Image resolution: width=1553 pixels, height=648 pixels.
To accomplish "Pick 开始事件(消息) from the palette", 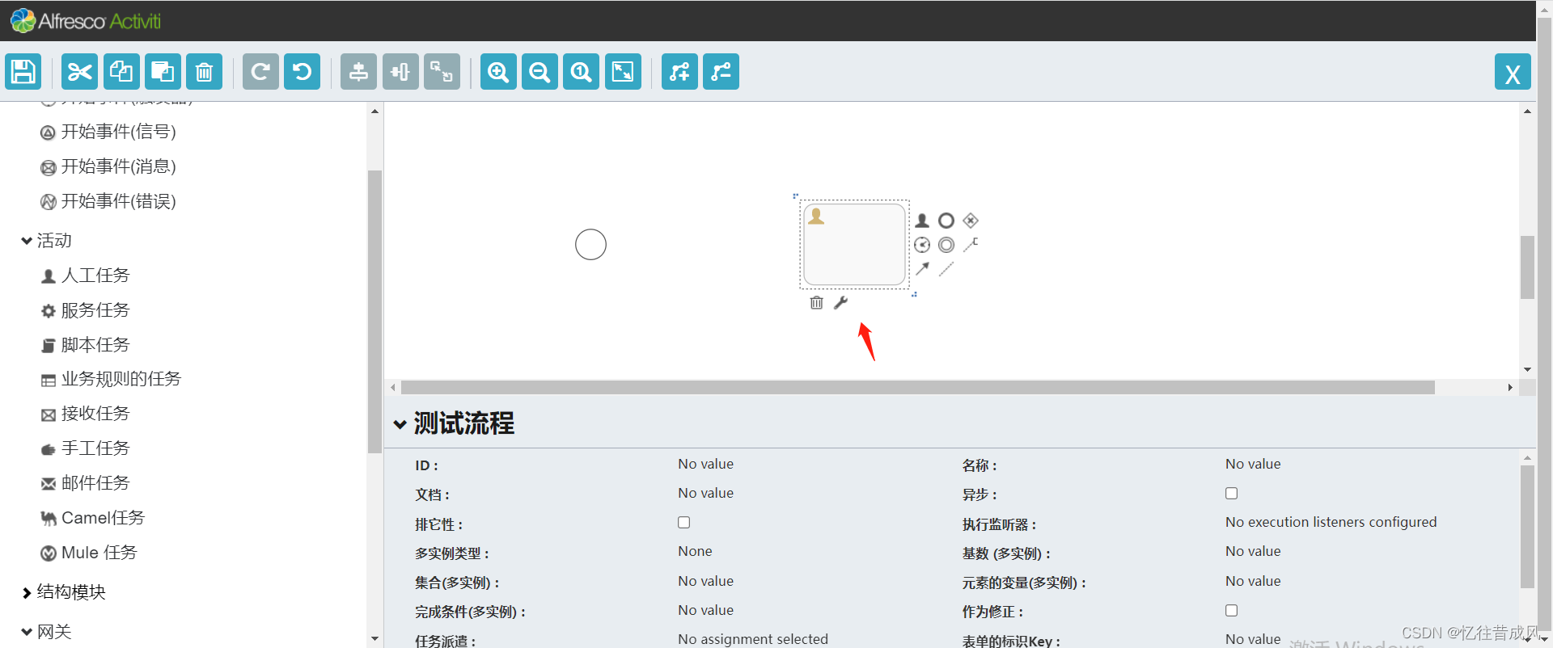I will (108, 166).
